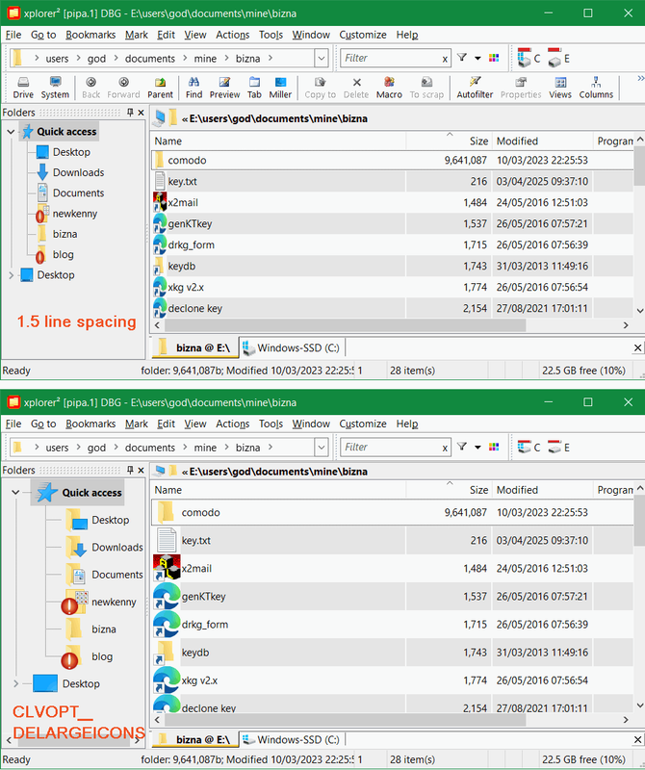The image size is (645, 770).
Task: Open File menu in top window
Action: click(x=13, y=35)
